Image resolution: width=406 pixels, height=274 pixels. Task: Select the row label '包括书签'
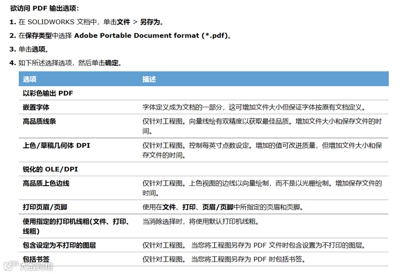pos(36,259)
